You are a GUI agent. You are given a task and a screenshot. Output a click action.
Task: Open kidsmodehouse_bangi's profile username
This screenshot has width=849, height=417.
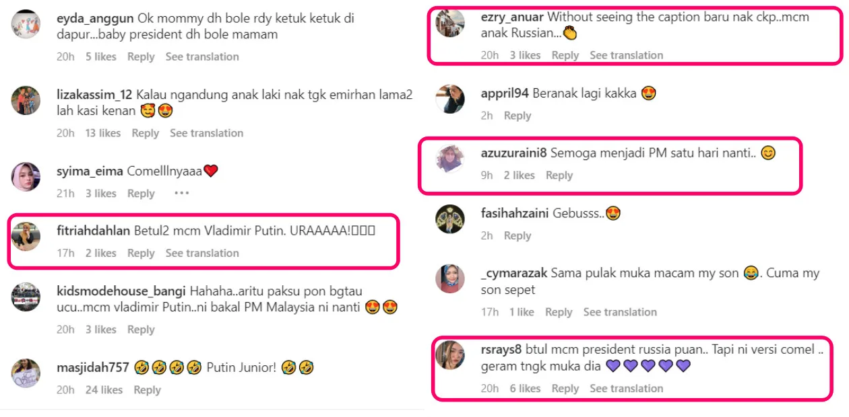coord(121,291)
